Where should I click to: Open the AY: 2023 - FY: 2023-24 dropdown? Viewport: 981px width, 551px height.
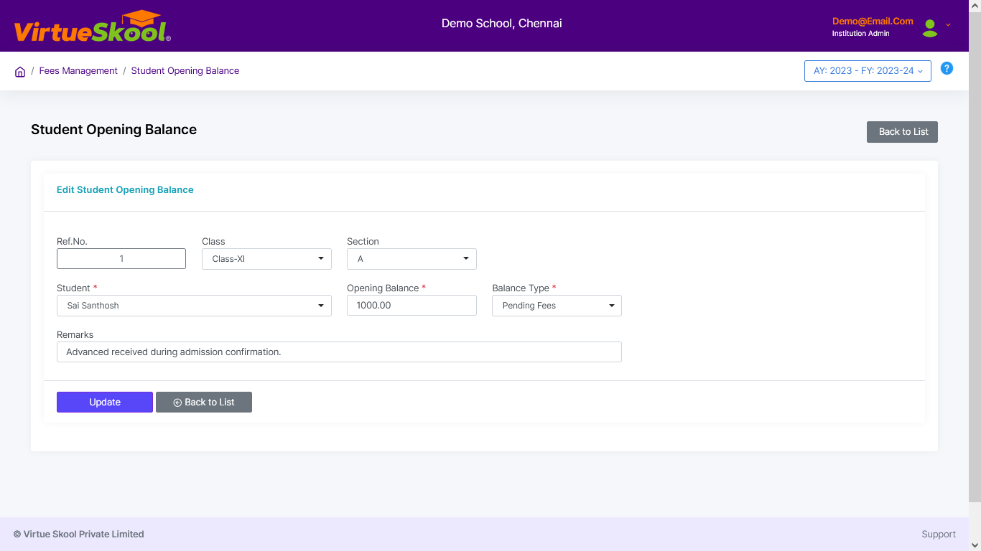(868, 71)
